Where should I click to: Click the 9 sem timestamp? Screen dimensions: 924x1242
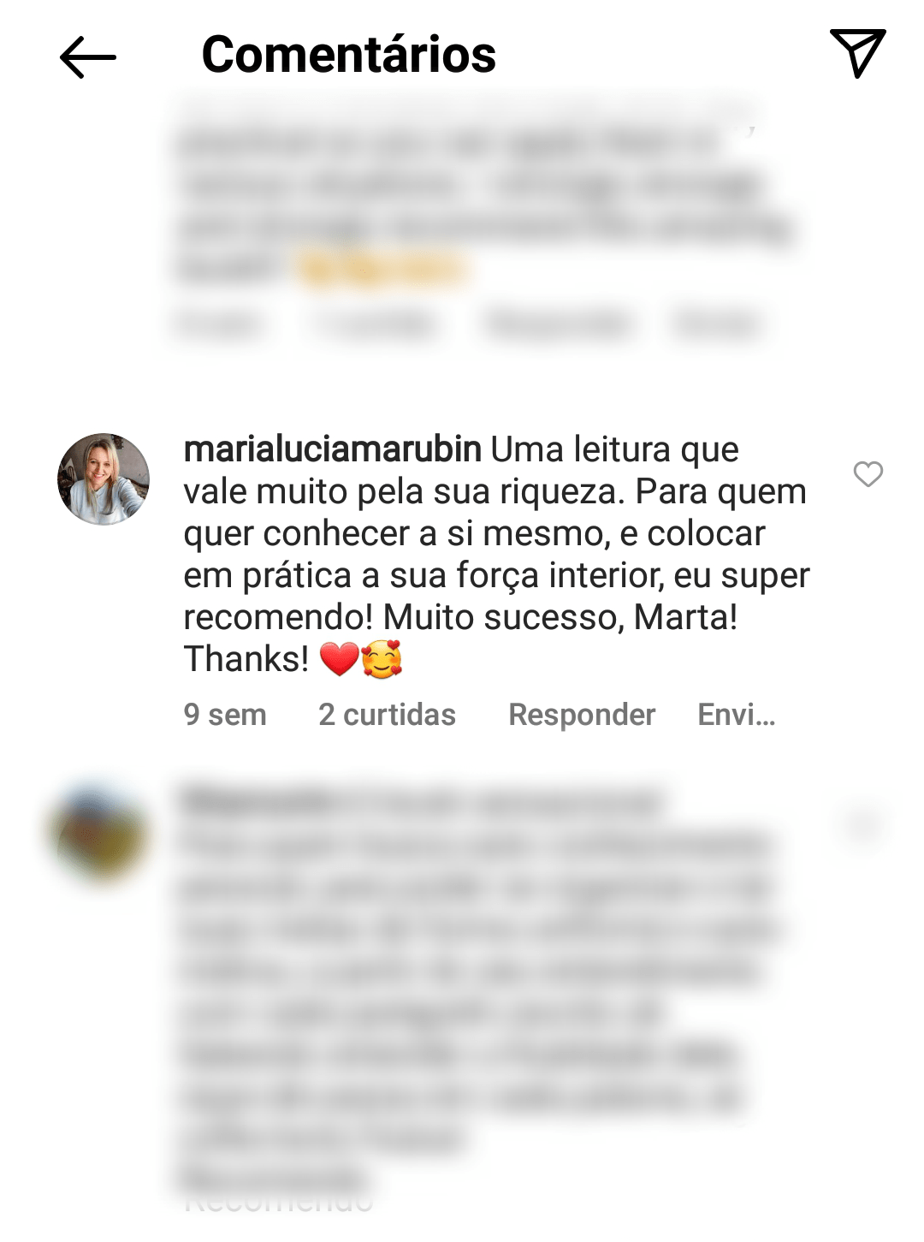tap(225, 714)
